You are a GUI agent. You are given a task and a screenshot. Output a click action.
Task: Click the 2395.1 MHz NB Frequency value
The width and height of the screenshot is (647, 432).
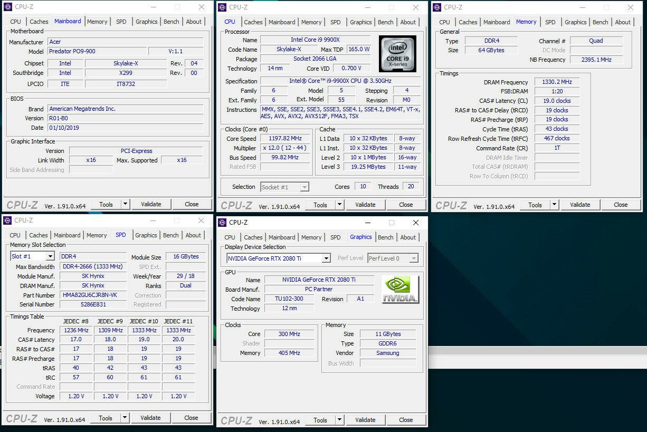click(x=596, y=60)
